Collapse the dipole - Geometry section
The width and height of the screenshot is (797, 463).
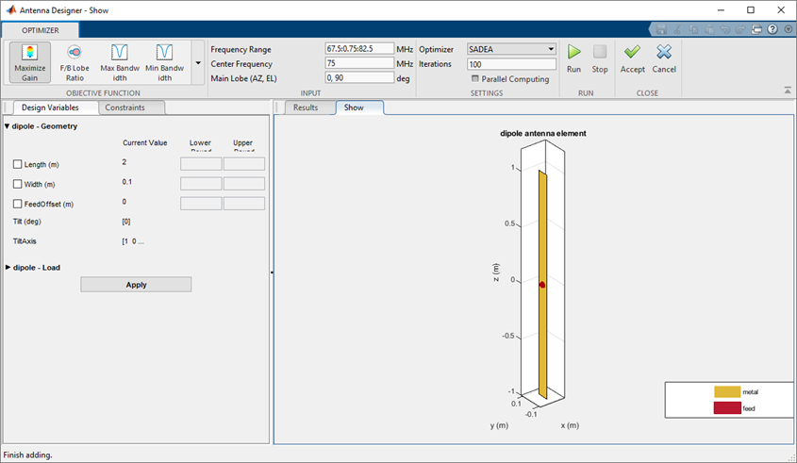click(8, 126)
